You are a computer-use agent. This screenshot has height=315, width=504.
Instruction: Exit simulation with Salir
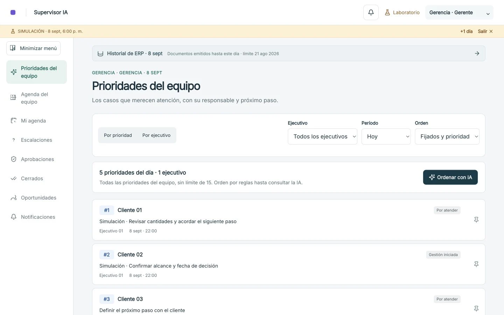(x=485, y=31)
